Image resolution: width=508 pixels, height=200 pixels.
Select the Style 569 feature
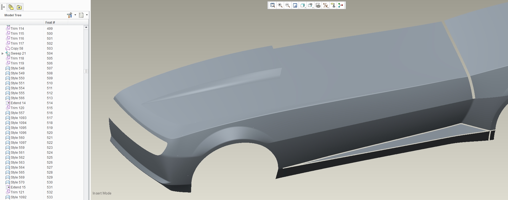pyautogui.click(x=15, y=177)
